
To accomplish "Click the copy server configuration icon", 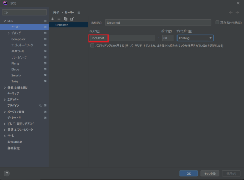I will tap(65, 19).
